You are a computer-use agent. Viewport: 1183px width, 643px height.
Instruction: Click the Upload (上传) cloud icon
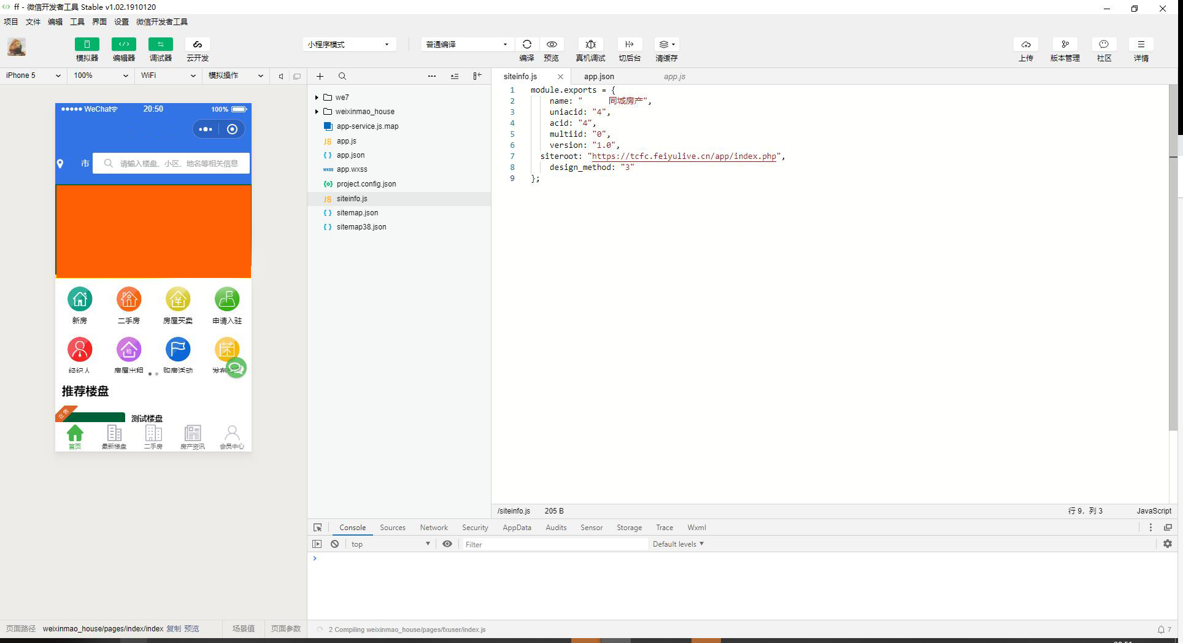pyautogui.click(x=1025, y=44)
